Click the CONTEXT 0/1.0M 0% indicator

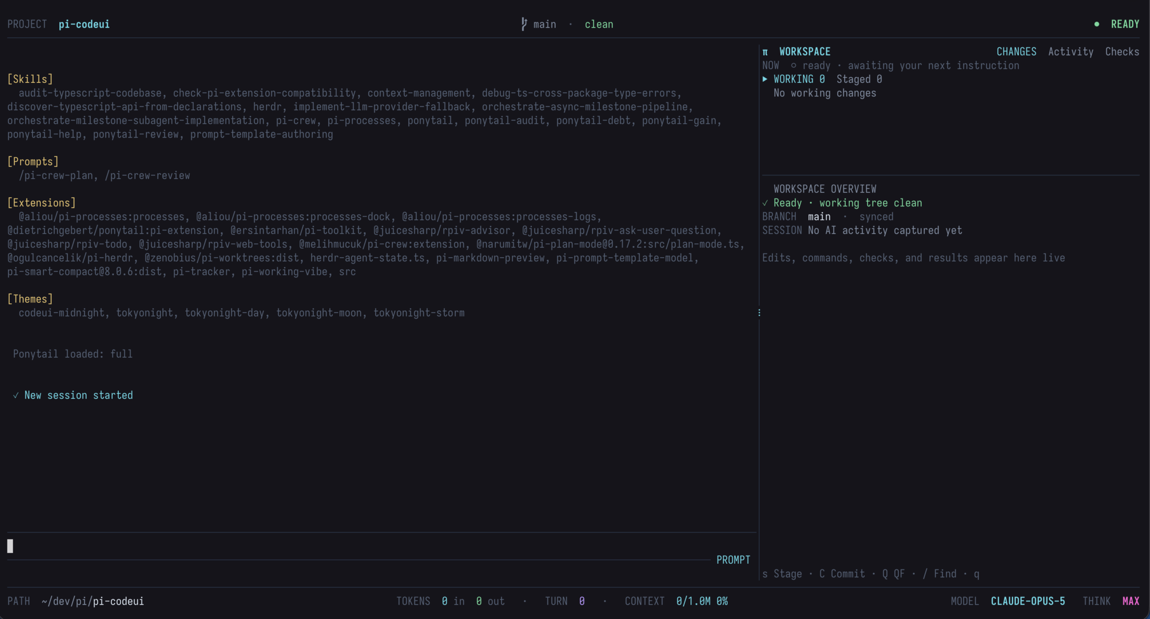pos(676,601)
